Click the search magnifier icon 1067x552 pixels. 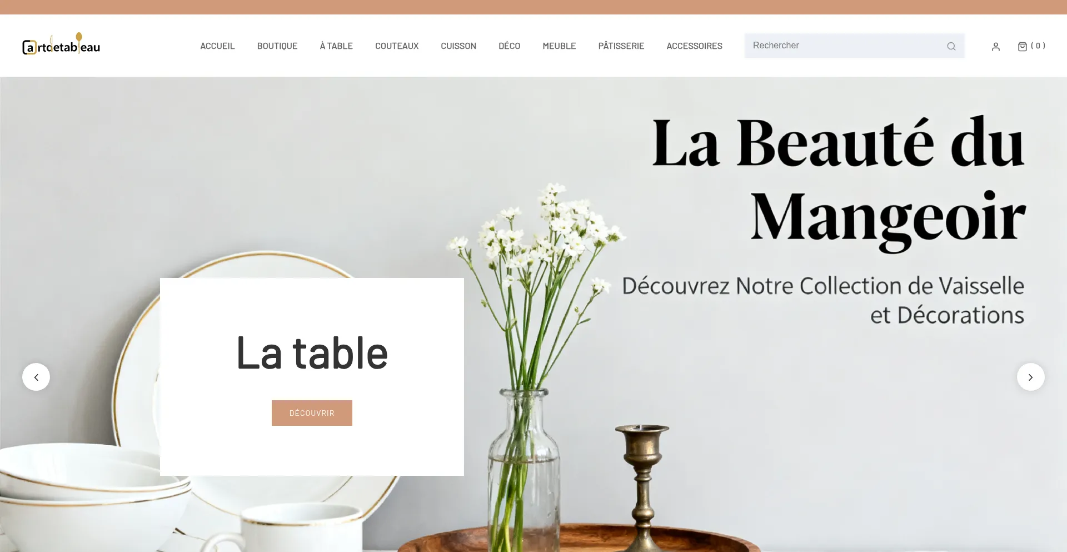(x=951, y=46)
